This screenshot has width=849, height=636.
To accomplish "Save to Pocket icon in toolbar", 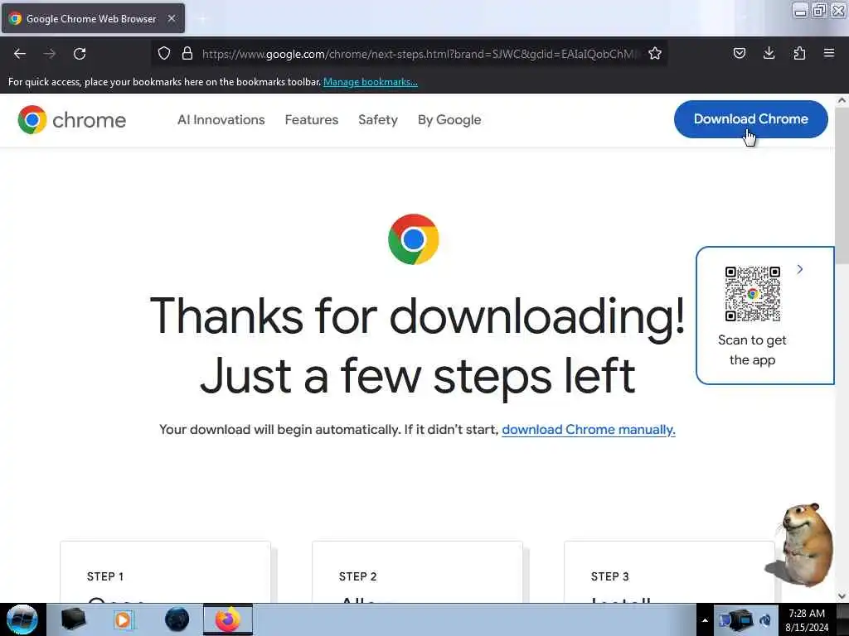I will (x=739, y=53).
